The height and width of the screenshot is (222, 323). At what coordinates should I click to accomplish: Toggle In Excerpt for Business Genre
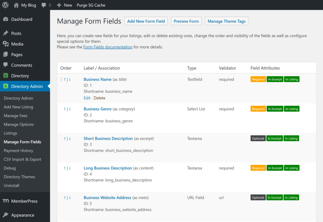tap(275, 109)
